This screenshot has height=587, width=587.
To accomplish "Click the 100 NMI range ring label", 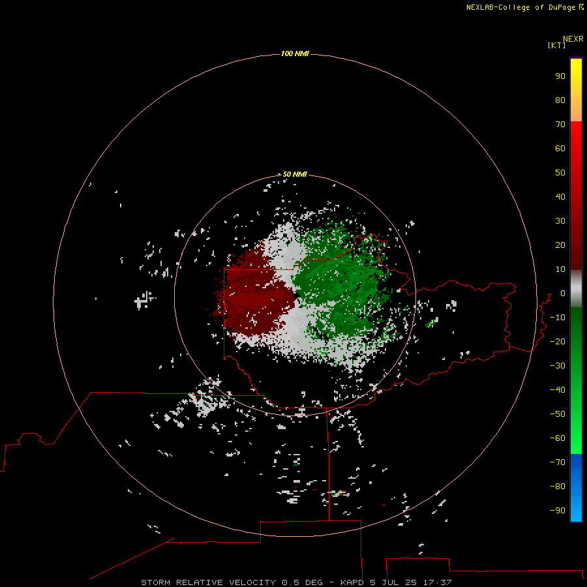I will click(x=295, y=53).
